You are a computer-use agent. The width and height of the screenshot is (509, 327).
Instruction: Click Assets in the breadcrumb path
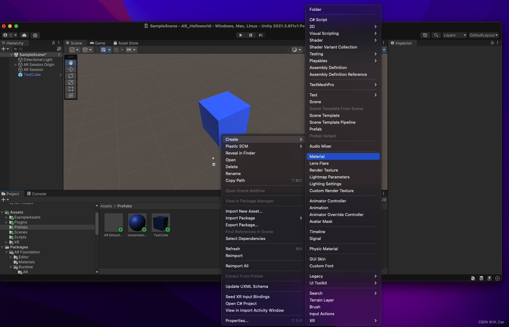[106, 206]
